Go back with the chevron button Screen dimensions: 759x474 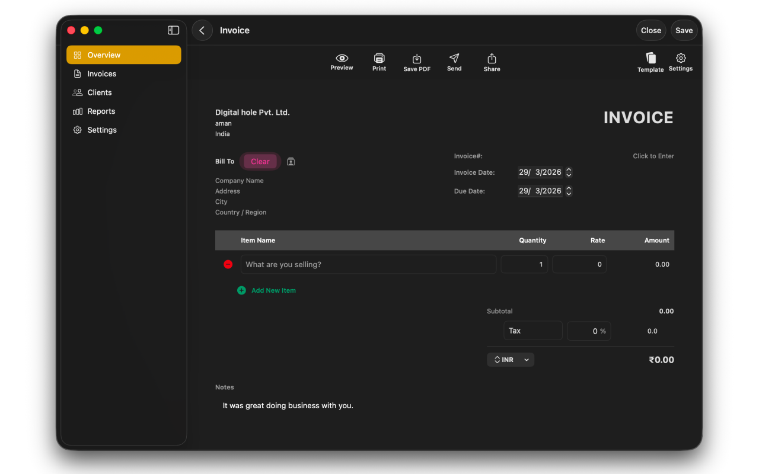coord(202,30)
